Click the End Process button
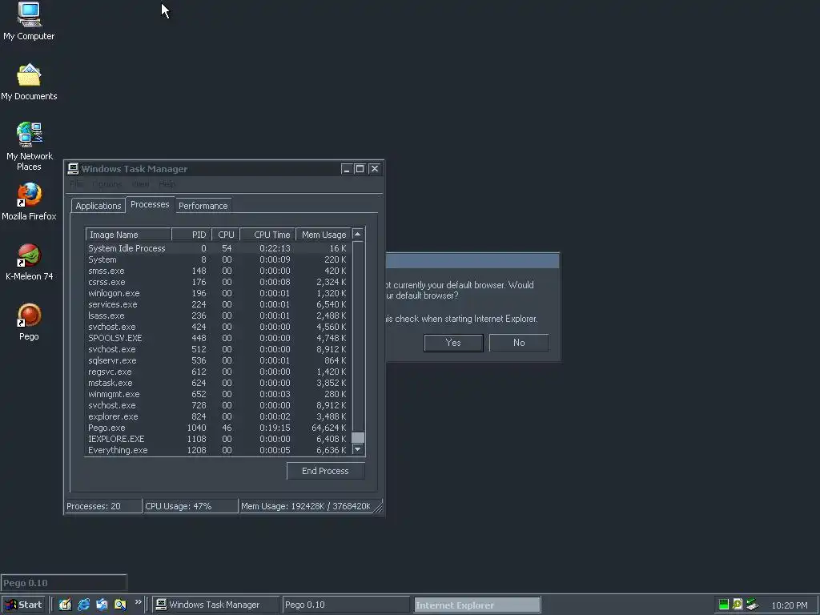The image size is (820, 615). [325, 471]
